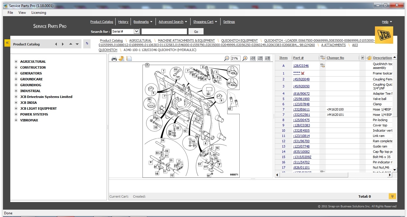Fit the diagram to width
The image size is (407, 217).
[260, 58]
